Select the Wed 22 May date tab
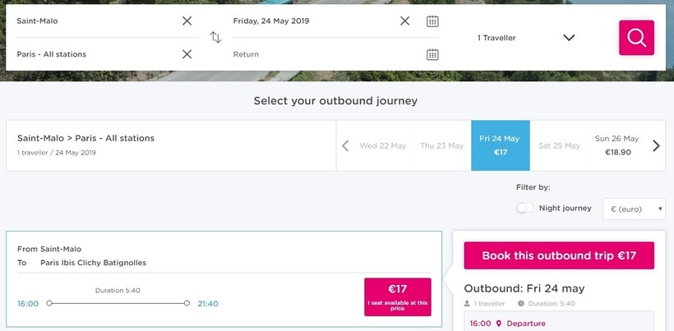Image resolution: width=674 pixels, height=331 pixels. point(383,145)
